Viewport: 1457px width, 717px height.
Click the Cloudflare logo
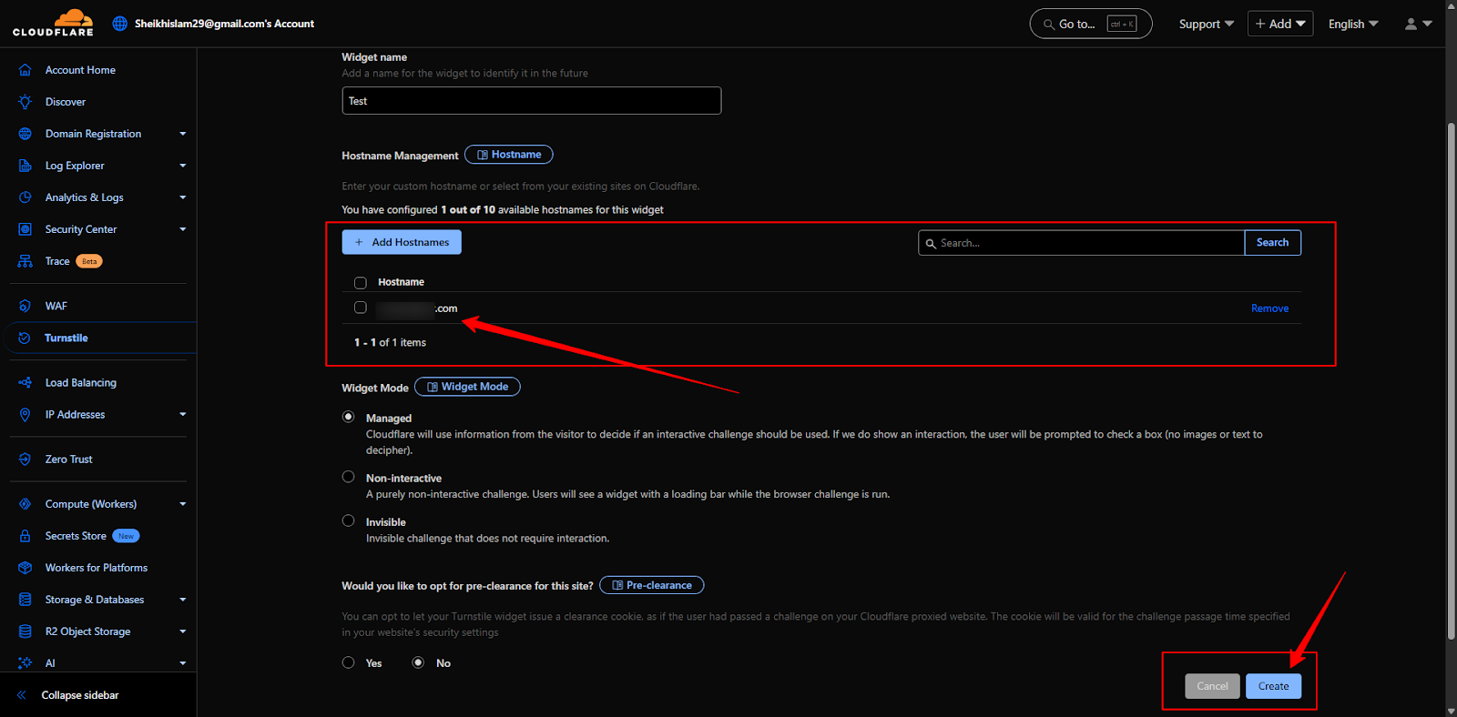click(x=53, y=23)
